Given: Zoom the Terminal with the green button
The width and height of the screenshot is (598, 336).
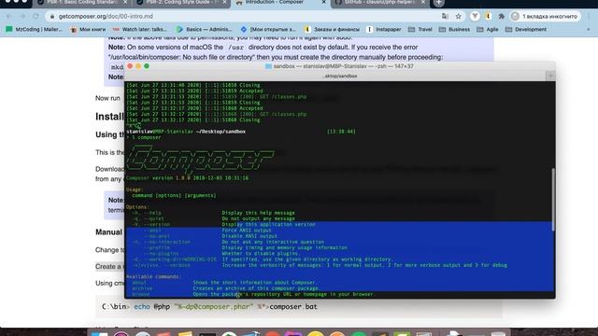Looking at the screenshot, I should (x=147, y=66).
